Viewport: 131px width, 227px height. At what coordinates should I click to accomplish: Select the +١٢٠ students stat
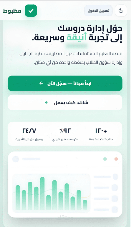[101, 134]
